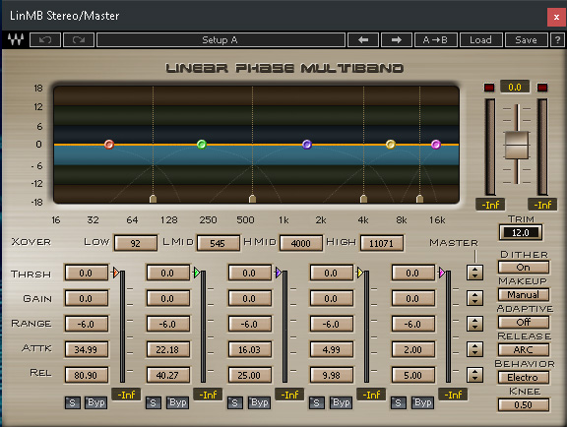Viewport: 567px width, 427px height.
Task: Click the Trim value 12.0 field
Action: pos(521,232)
